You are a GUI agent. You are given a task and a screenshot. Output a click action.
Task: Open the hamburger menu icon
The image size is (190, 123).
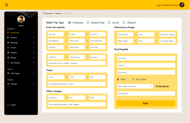pyautogui.click(x=7, y=5)
